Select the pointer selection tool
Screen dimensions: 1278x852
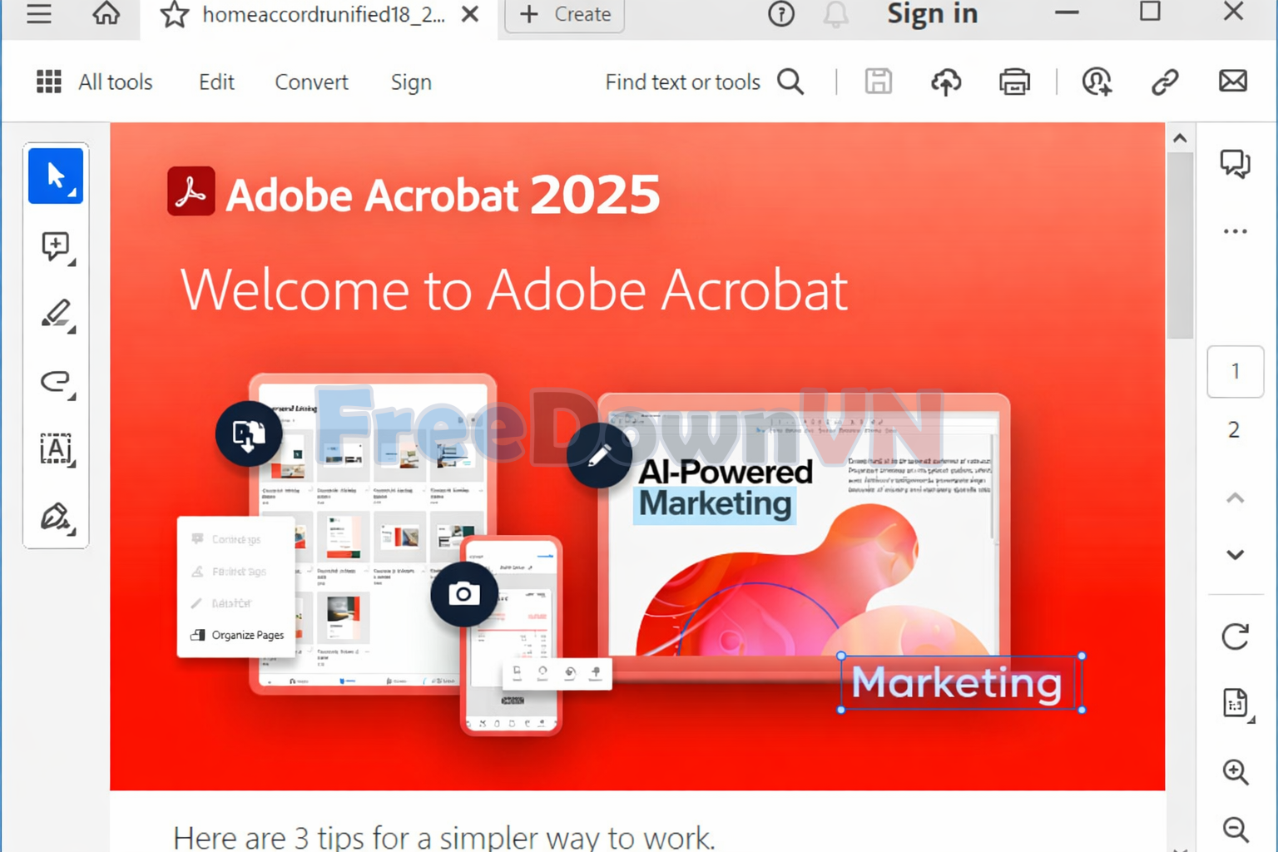click(x=56, y=176)
